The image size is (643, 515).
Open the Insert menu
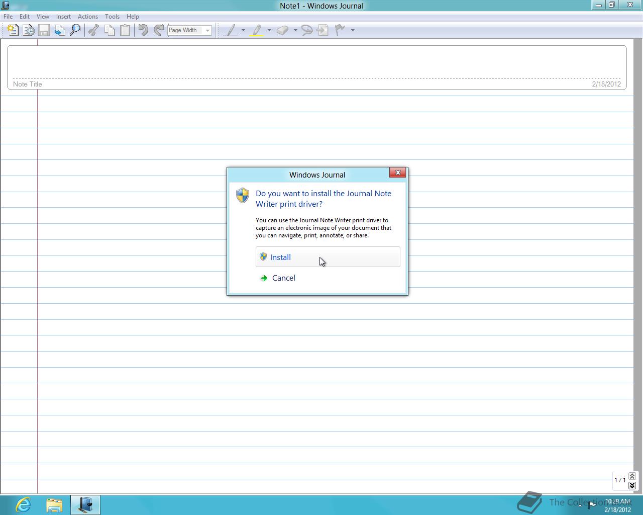coord(63,17)
